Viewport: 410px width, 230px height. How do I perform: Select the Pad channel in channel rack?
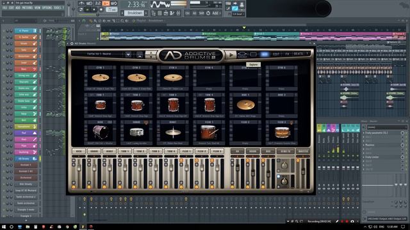pos(26,133)
